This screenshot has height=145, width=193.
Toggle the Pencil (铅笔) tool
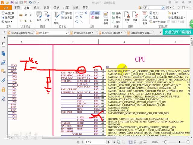point(95,13)
